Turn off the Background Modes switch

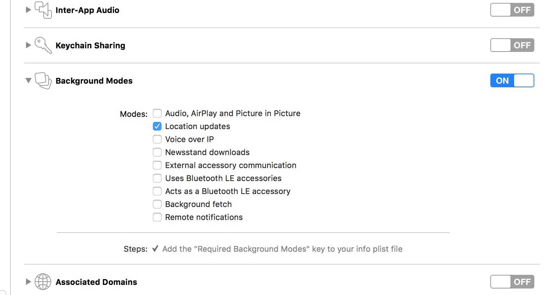pos(512,80)
